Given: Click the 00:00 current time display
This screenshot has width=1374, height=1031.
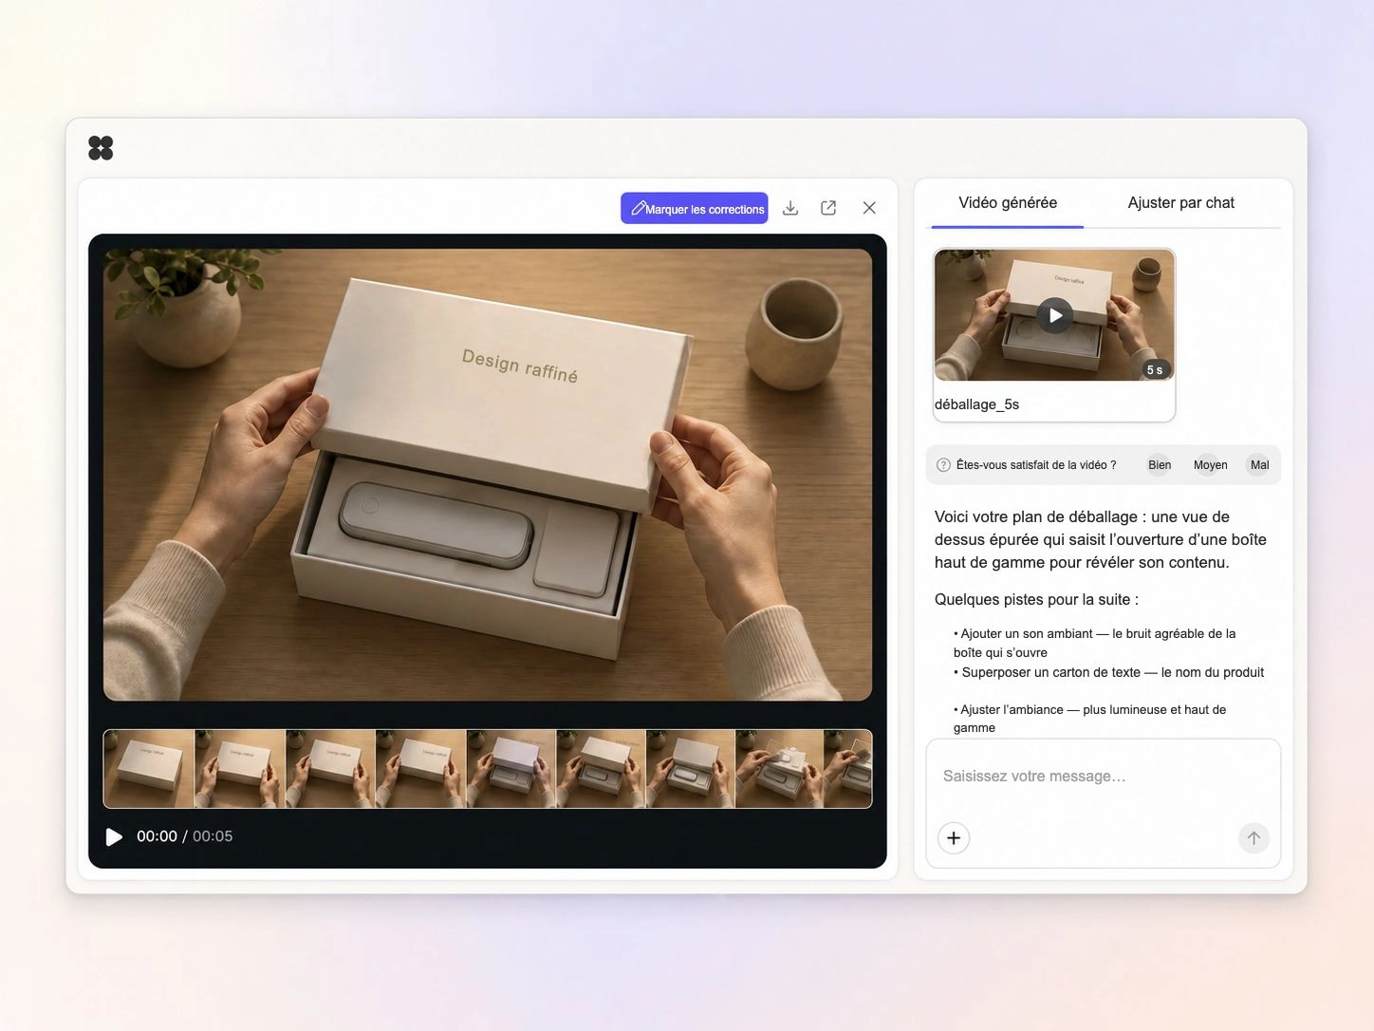Looking at the screenshot, I should 157,836.
